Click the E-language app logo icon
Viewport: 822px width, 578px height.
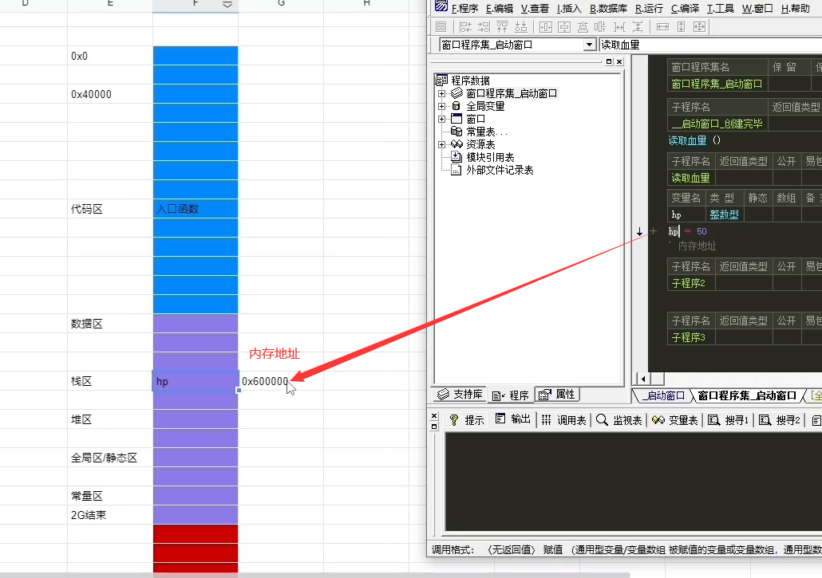tap(441, 7)
